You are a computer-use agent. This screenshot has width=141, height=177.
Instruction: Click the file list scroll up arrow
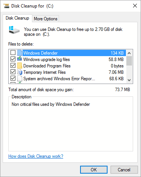(129, 53)
